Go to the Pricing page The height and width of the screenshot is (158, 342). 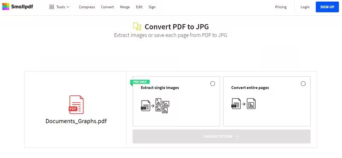click(281, 7)
